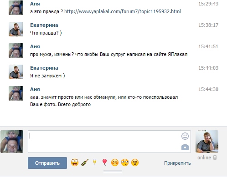227x178 pixels.
Task: Select message text 'Я не замужем )'
Action: click(x=47, y=76)
